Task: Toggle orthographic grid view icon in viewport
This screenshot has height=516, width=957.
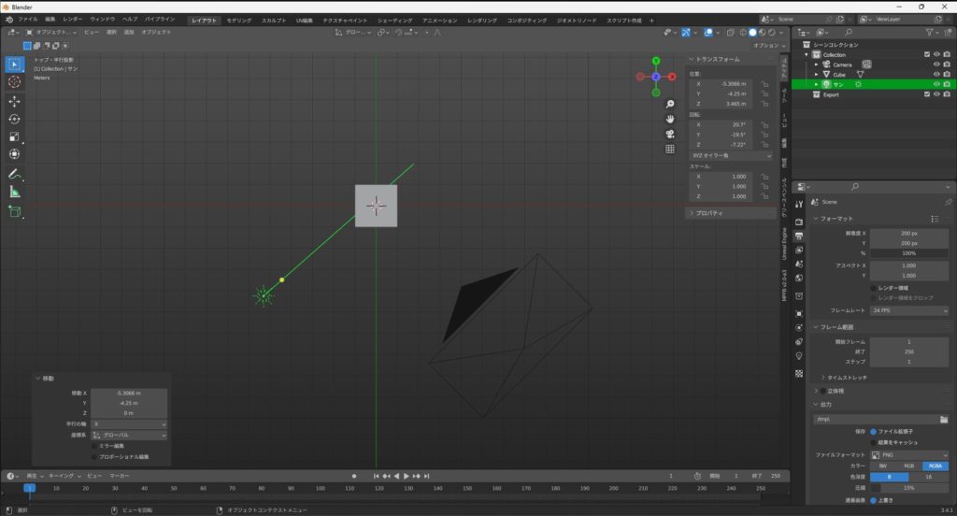Action: 670,149
